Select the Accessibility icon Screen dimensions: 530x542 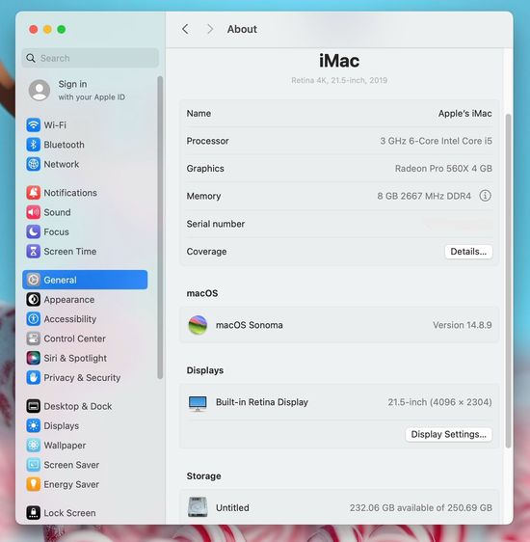pos(33,318)
